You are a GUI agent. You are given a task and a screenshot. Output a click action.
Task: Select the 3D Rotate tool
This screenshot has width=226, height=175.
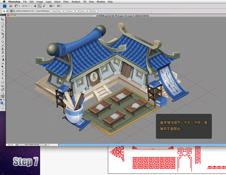coord(3,86)
